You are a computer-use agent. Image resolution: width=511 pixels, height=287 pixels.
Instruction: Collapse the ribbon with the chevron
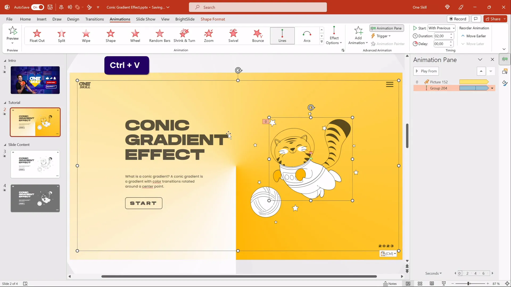click(x=504, y=49)
